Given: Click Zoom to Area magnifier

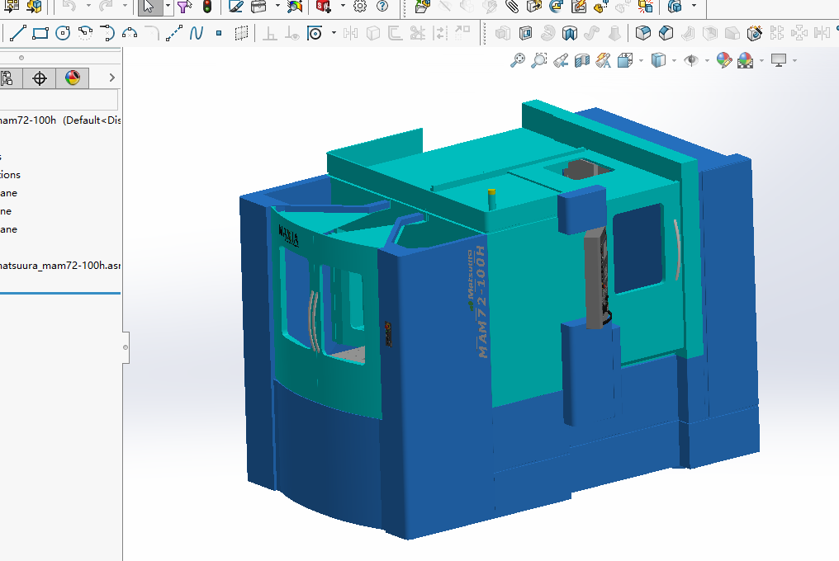Looking at the screenshot, I should 538,60.
